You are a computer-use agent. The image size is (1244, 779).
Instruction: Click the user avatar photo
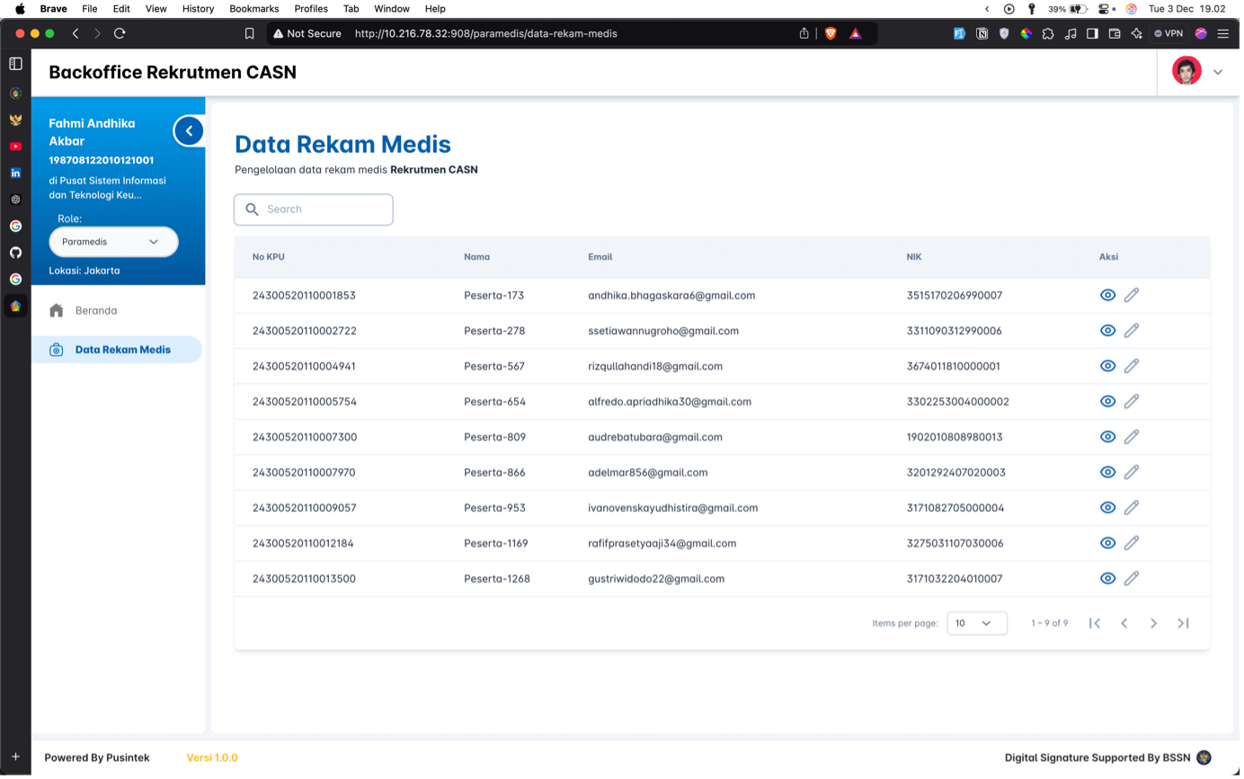click(1186, 71)
